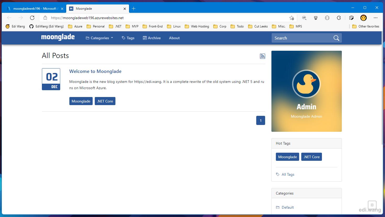
Task: Click the browser forward arrow
Action: [21, 18]
